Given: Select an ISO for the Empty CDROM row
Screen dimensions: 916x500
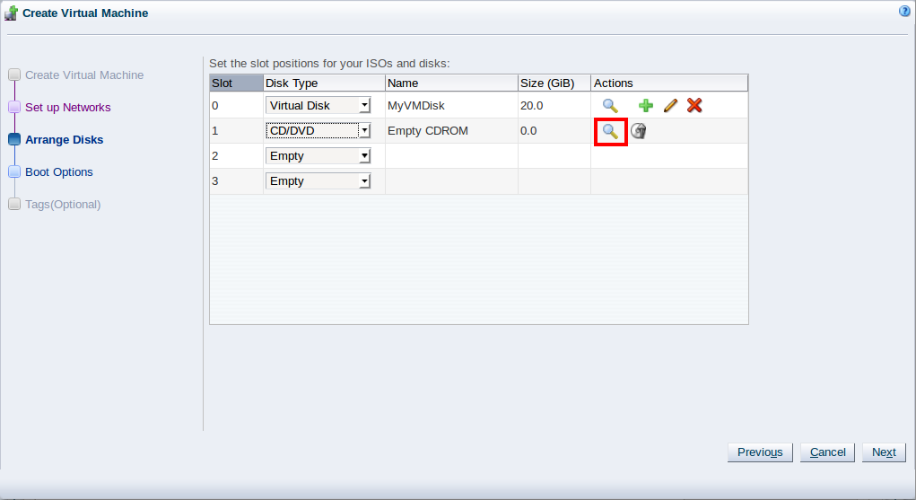Looking at the screenshot, I should click(610, 132).
